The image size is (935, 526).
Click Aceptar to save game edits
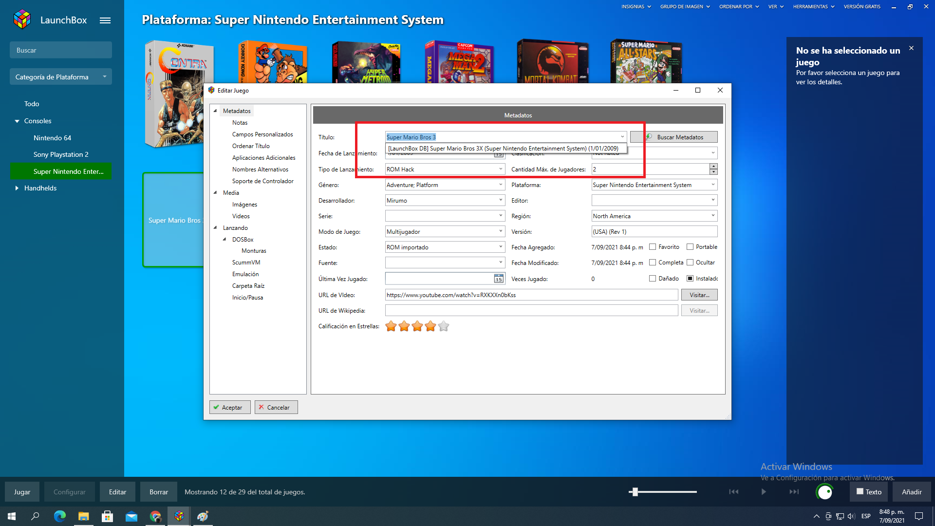pos(230,407)
